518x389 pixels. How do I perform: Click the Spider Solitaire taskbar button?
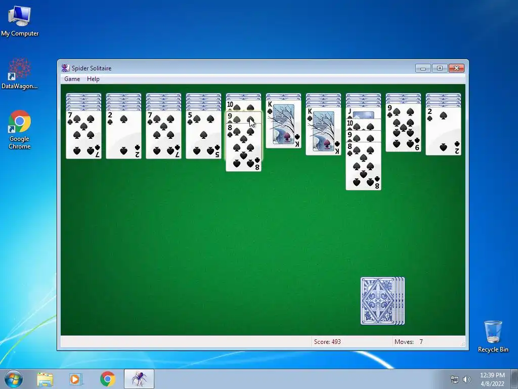(139, 379)
